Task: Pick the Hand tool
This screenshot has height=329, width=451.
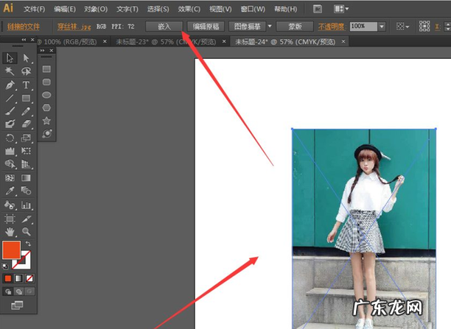Action: [x=10, y=231]
